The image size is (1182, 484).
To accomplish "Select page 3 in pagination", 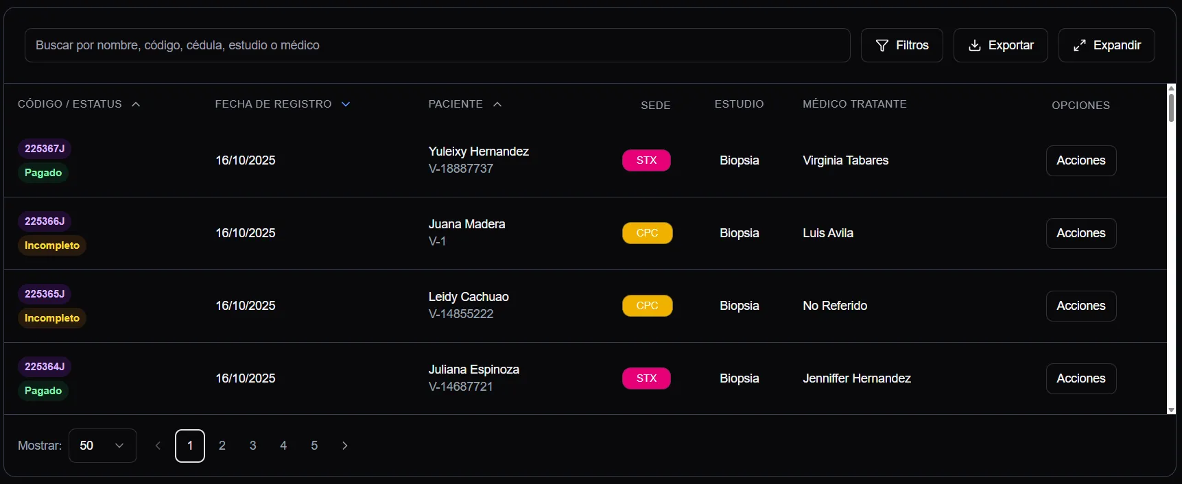I will (x=253, y=446).
